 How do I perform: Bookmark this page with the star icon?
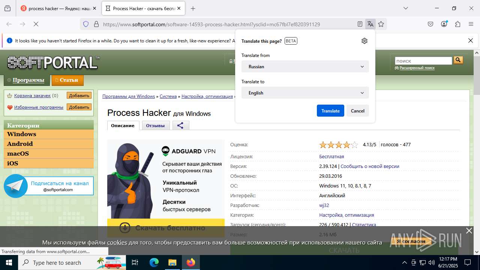[x=381, y=24]
